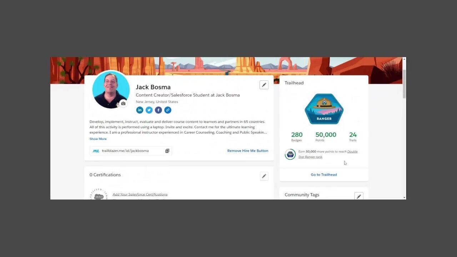Viewport: 457px width, 257px height.
Task: Click the Content Creator/Salesforce Student headline
Action: pyautogui.click(x=188, y=95)
